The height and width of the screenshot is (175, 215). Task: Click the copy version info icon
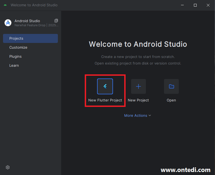(56, 21)
